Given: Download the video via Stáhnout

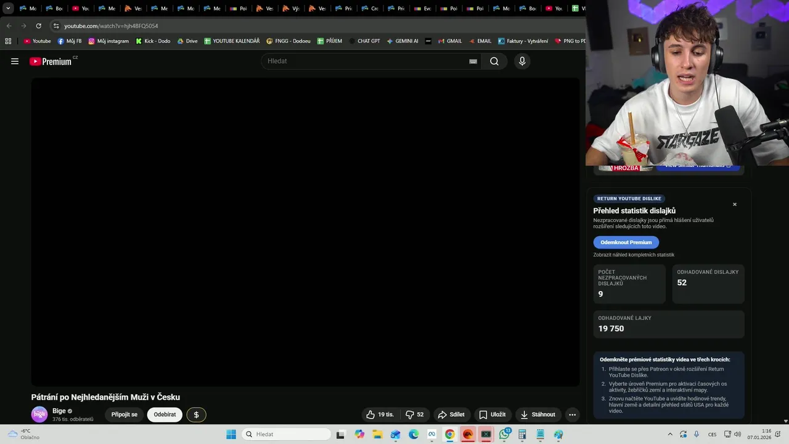Looking at the screenshot, I should pos(538,414).
